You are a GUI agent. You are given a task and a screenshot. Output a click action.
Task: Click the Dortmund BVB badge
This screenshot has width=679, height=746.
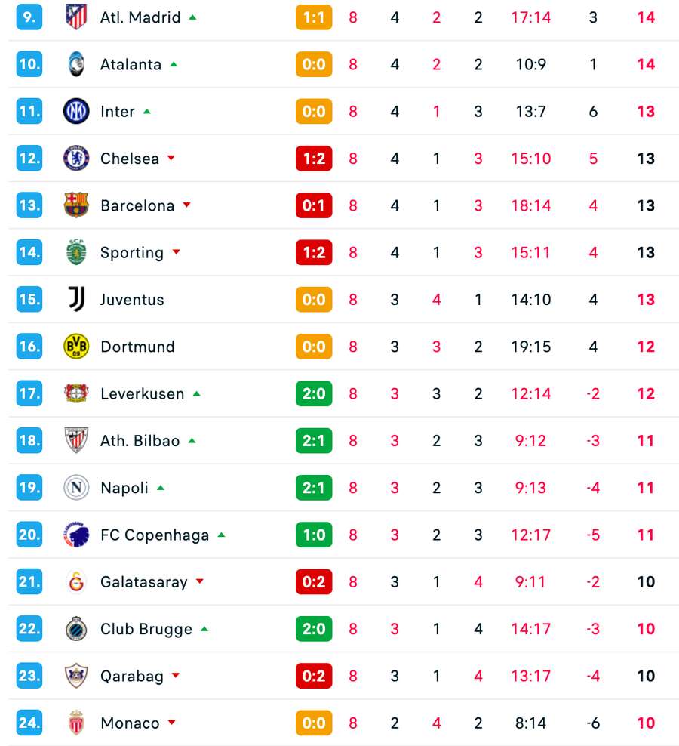click(76, 347)
